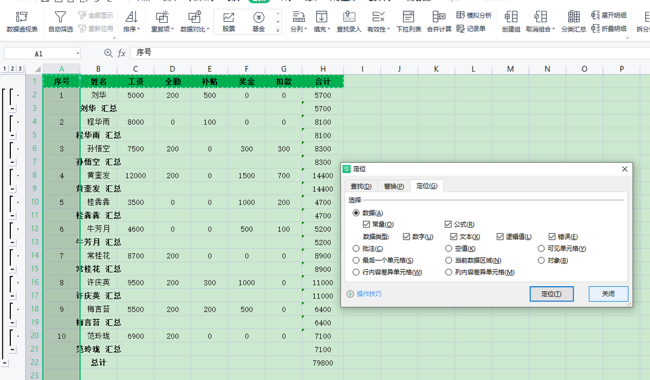Click the 下拉列表 dropdown list icon
Viewport: 650px width, 380px height.
(x=409, y=16)
